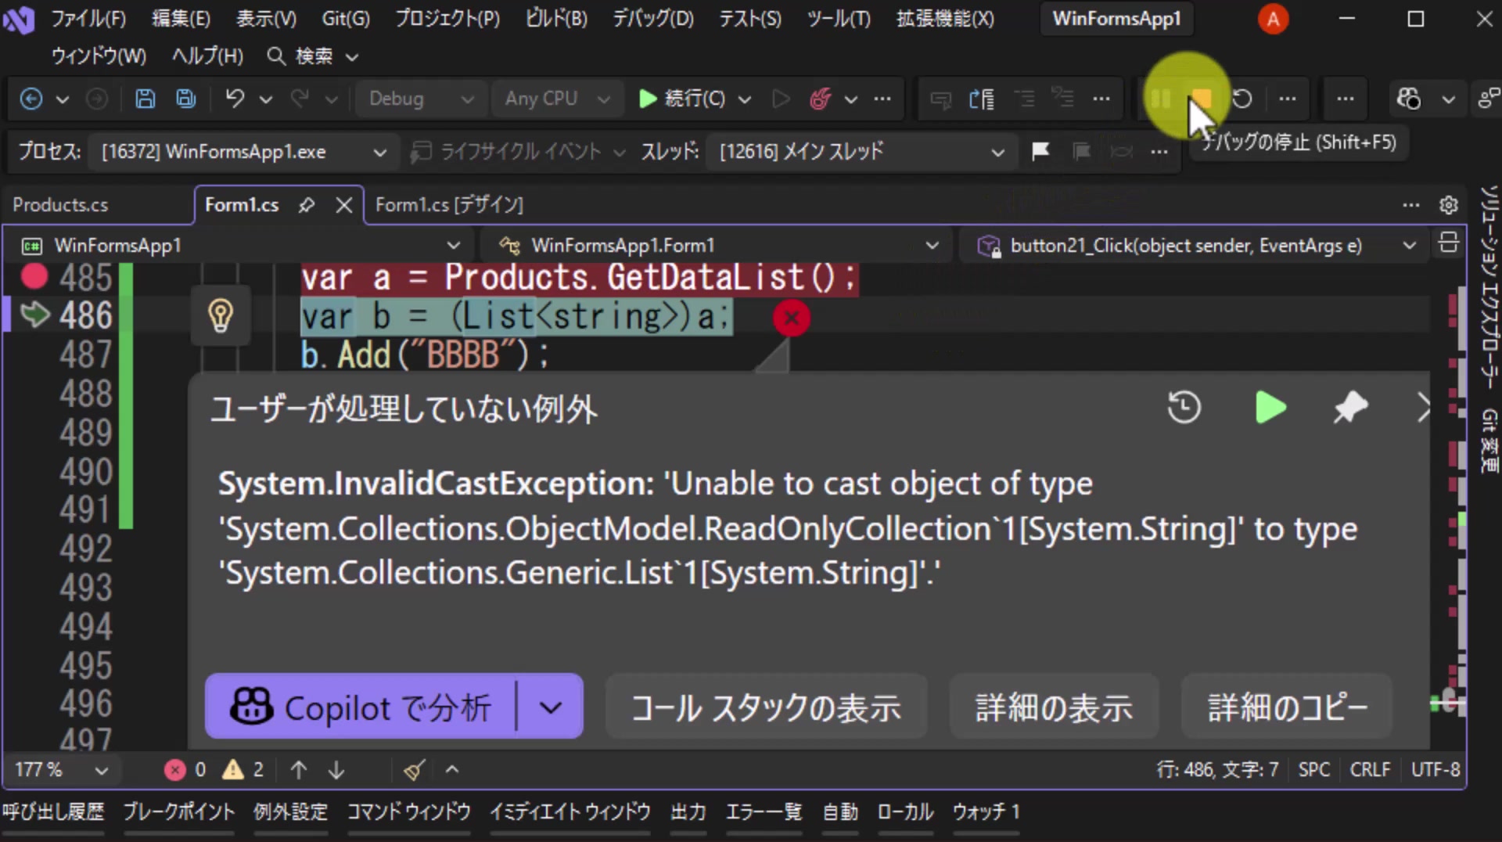Click the コール スタックの表示 button

click(x=767, y=707)
